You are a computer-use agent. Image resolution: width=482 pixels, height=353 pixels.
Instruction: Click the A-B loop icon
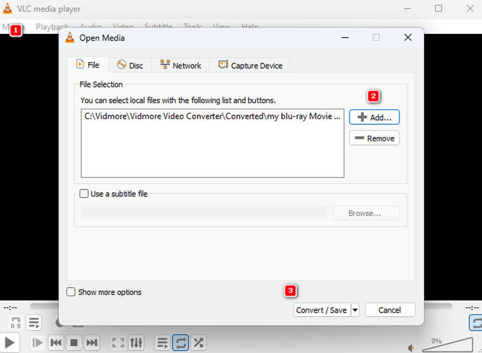[x=15, y=323]
